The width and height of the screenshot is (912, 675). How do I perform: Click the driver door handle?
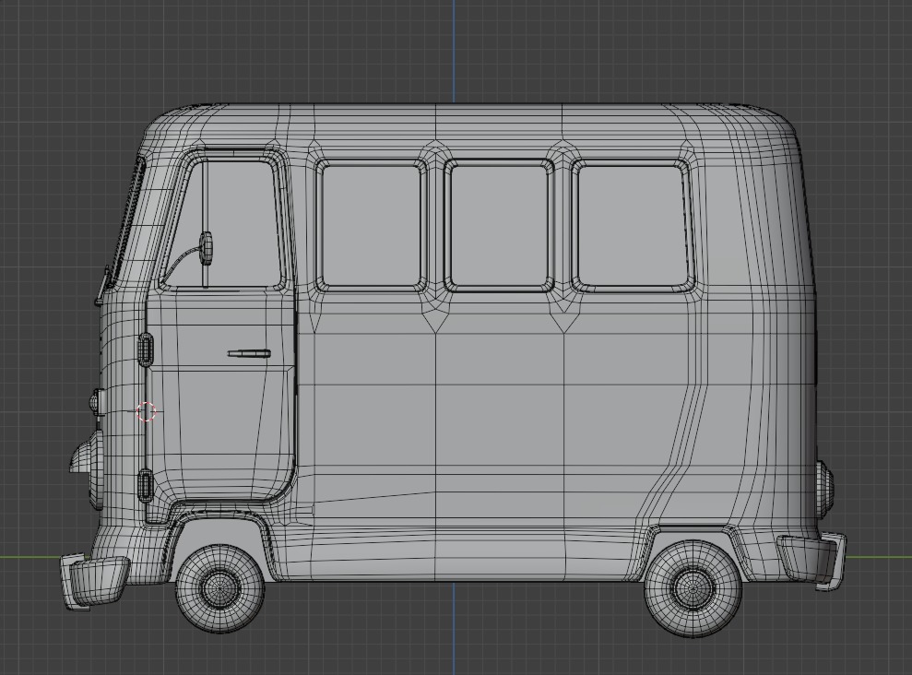tap(249, 353)
